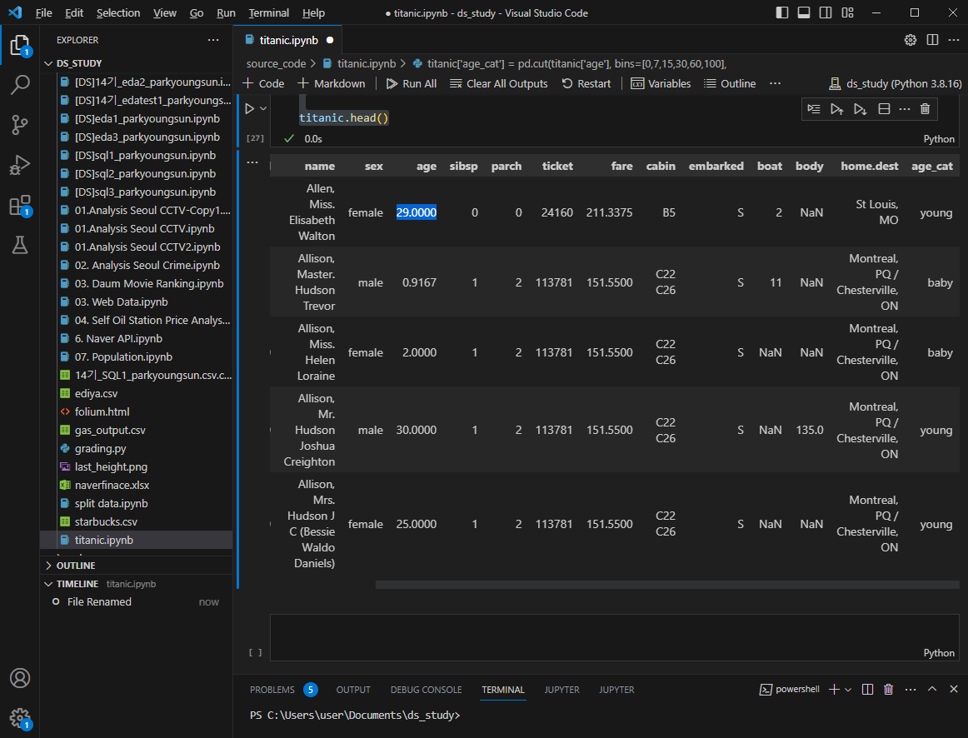Viewport: 968px width, 738px height.
Task: Open cell toolbar more actions ellipsis
Action: pyautogui.click(x=905, y=109)
